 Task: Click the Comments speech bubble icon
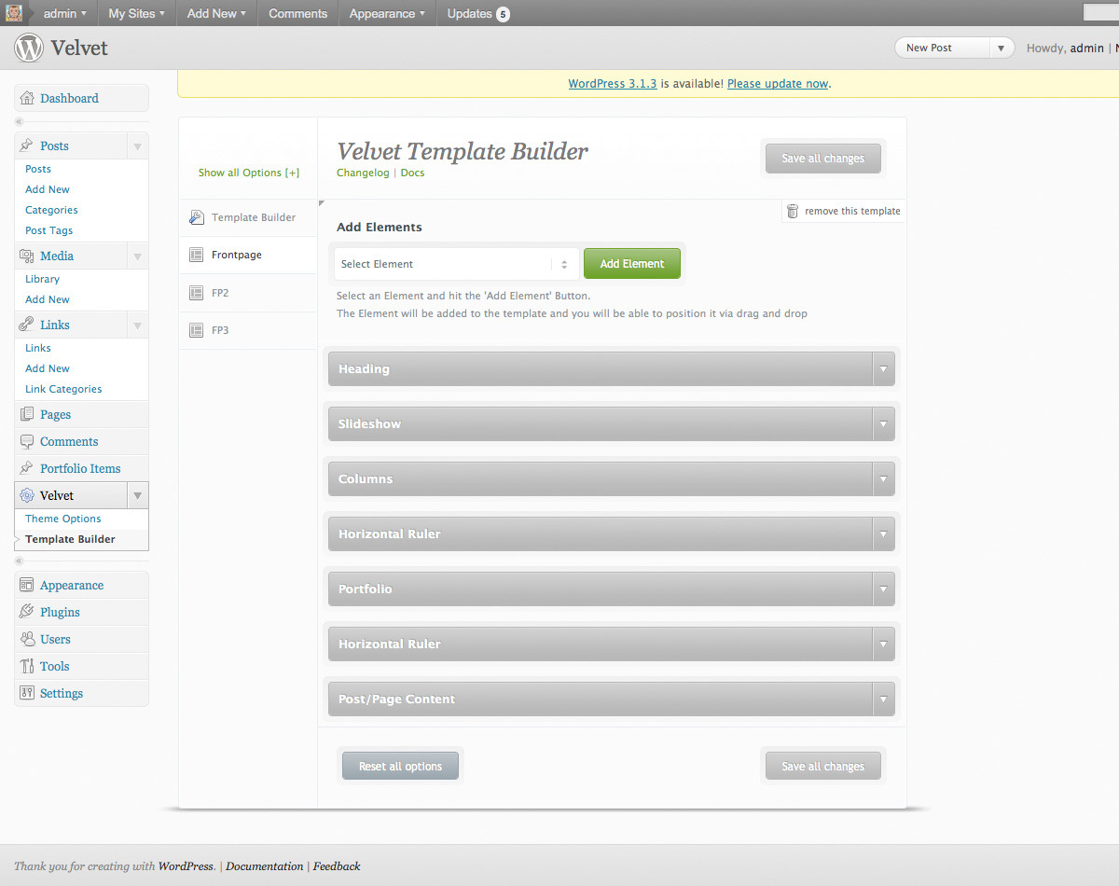[27, 441]
